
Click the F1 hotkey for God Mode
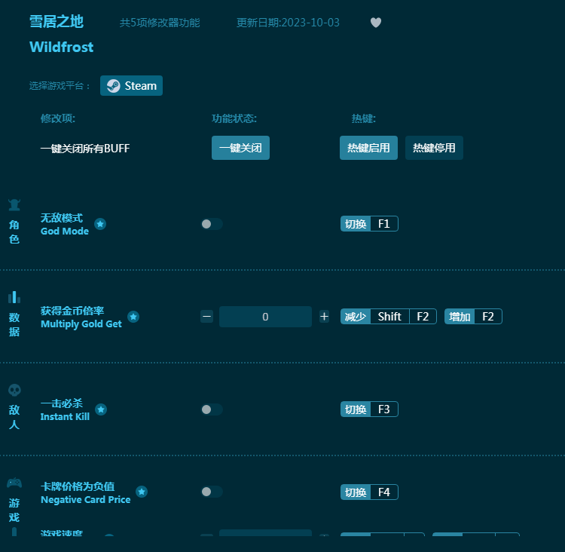click(384, 224)
